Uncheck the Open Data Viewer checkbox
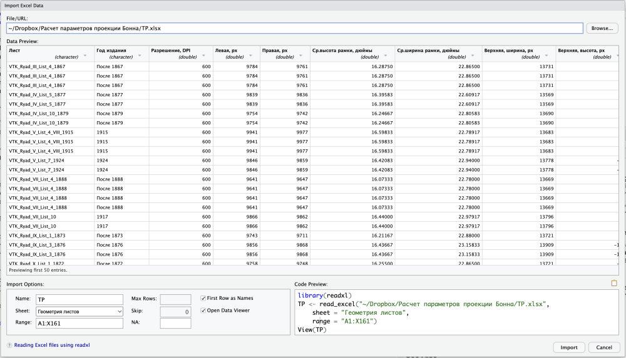Image resolution: width=626 pixels, height=358 pixels. pyautogui.click(x=203, y=311)
